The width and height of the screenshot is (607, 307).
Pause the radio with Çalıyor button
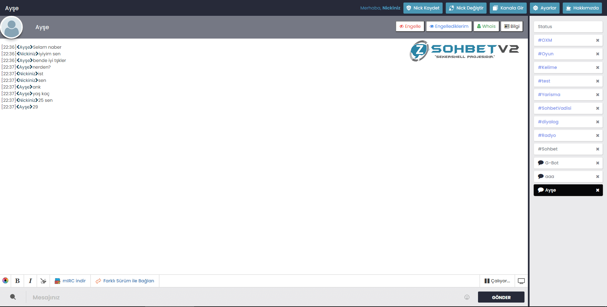coord(497,281)
